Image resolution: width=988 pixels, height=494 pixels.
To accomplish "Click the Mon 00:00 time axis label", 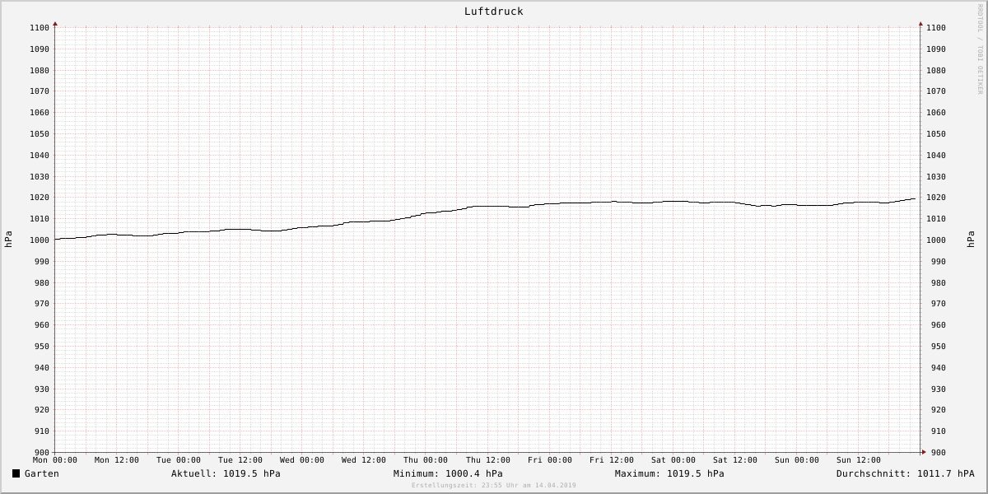I will coord(55,460).
